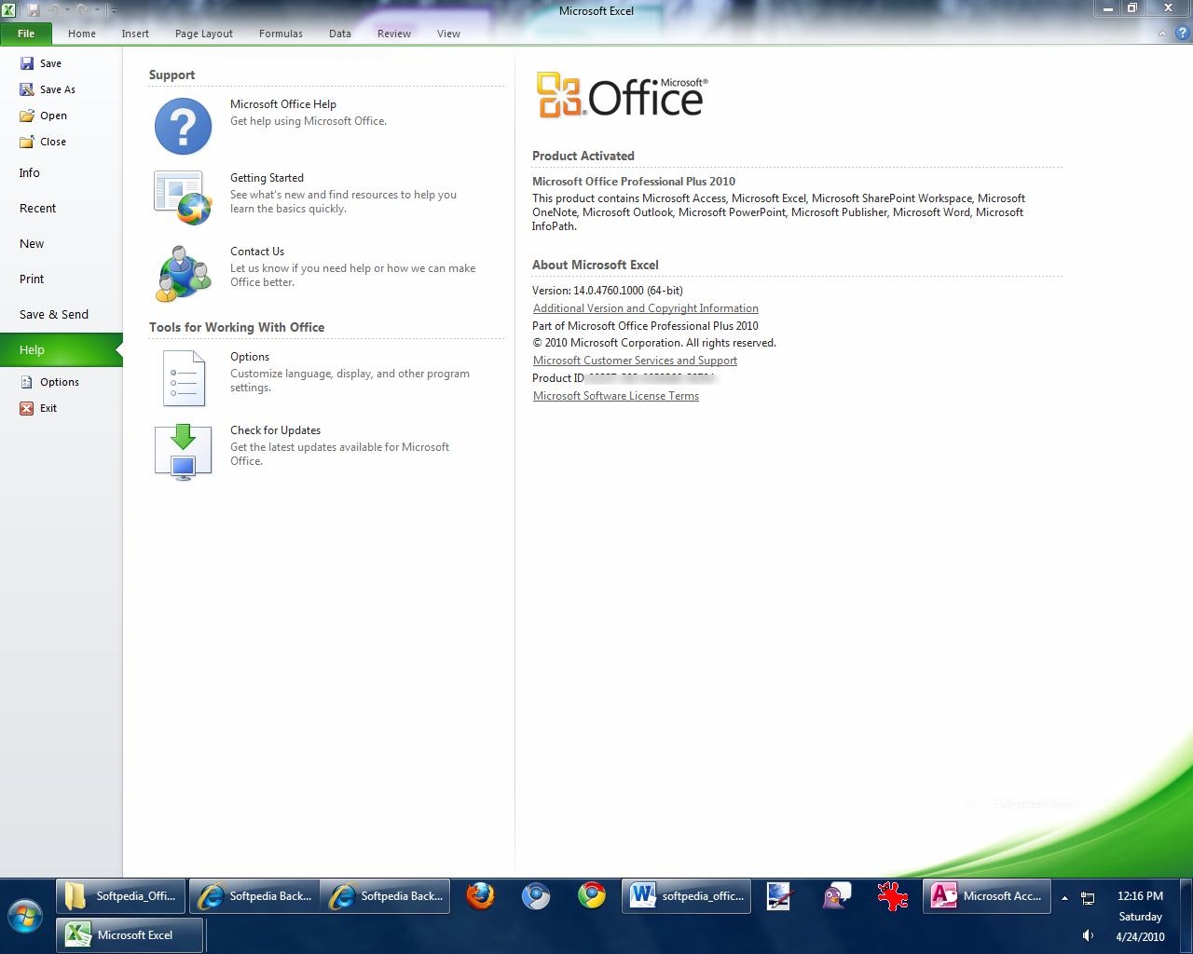
Task: Click the Save As icon in the sidebar
Action: 27,89
